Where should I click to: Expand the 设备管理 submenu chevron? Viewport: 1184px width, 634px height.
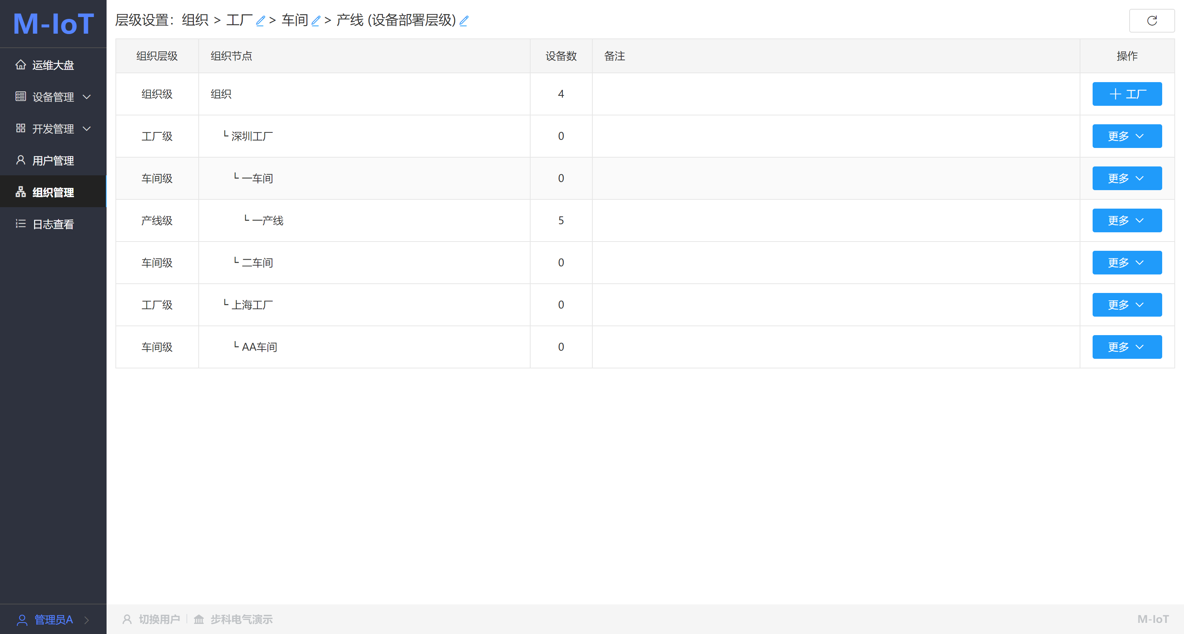87,97
